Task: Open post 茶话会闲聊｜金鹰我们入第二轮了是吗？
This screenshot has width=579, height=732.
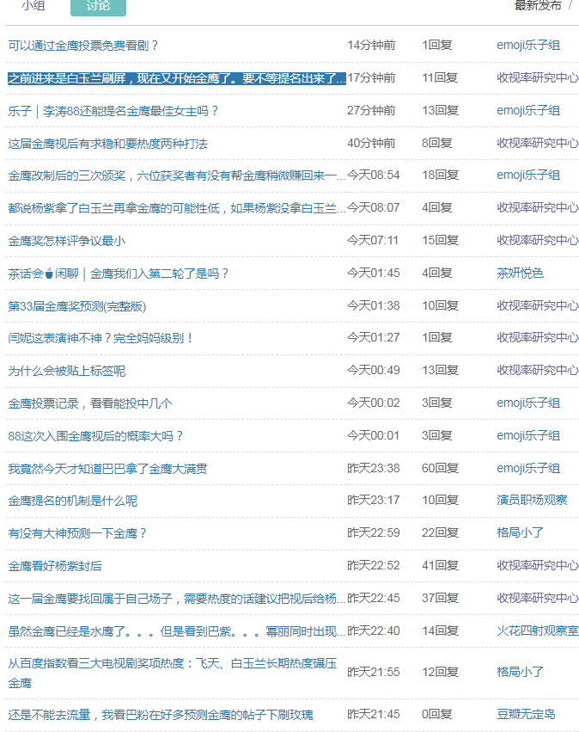Action: (118, 274)
